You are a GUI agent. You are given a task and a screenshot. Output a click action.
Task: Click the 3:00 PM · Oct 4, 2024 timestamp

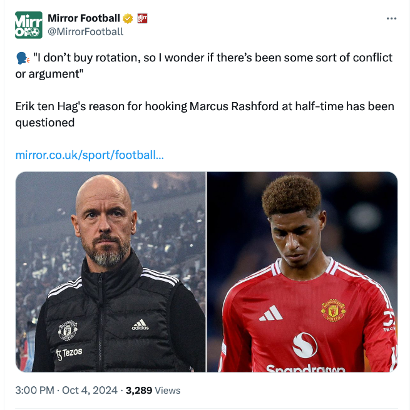(x=66, y=390)
